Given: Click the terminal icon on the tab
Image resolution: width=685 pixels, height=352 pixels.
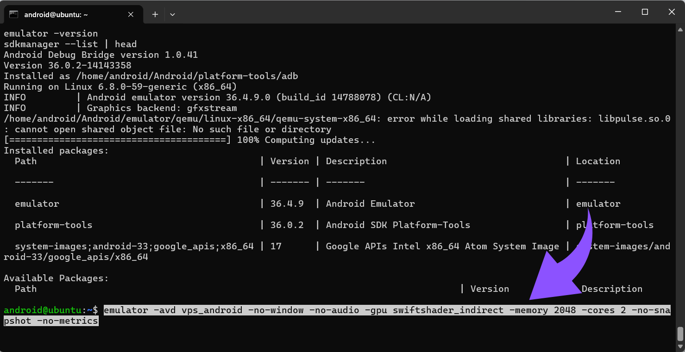Looking at the screenshot, I should click(13, 14).
